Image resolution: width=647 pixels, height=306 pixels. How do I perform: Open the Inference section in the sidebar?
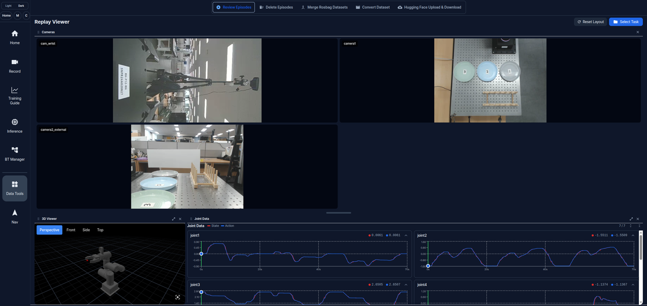(15, 126)
